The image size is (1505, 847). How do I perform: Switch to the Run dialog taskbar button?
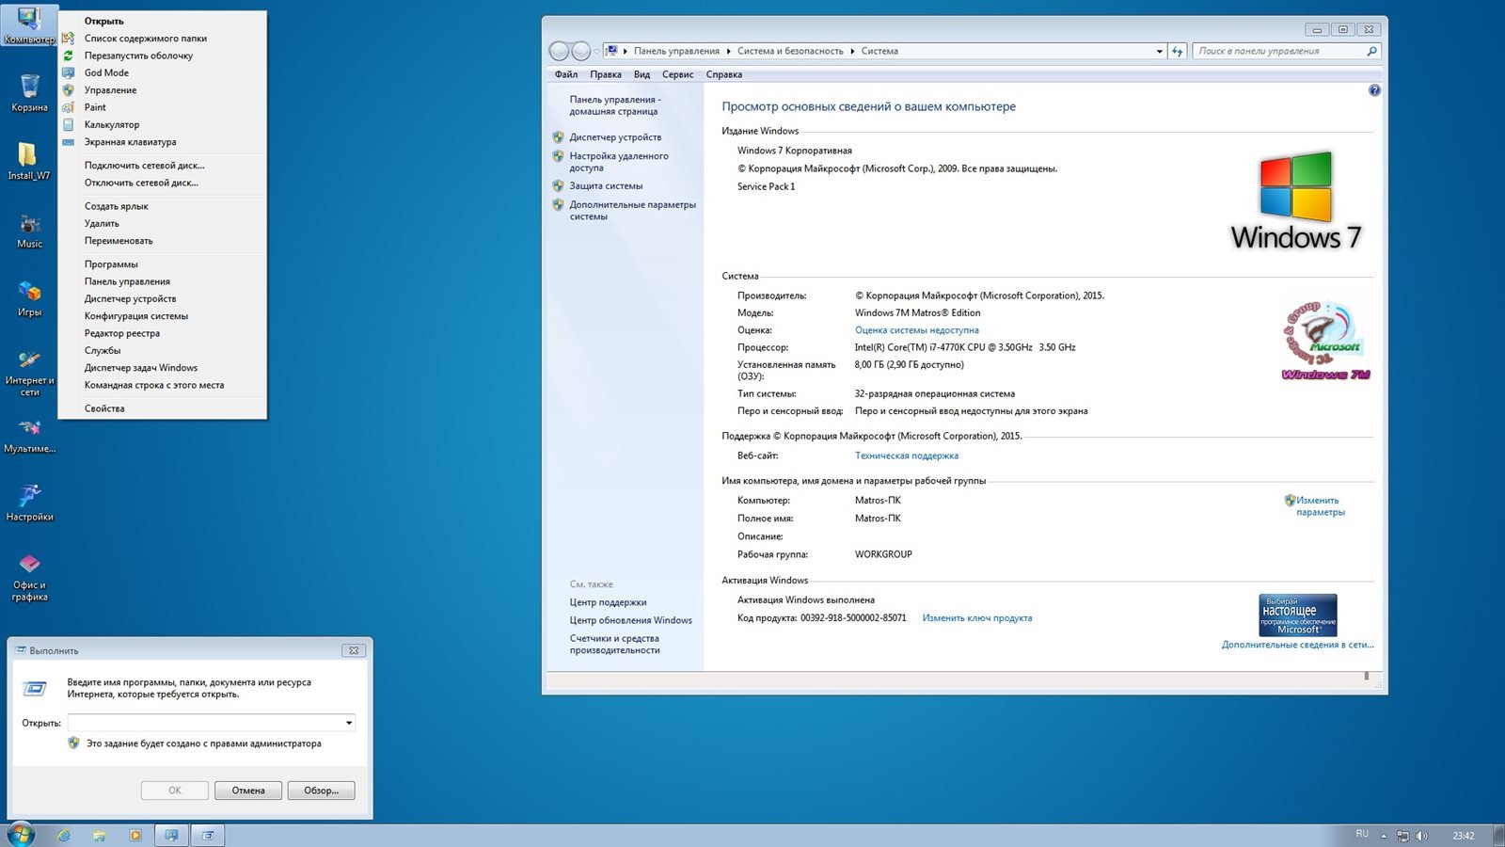pos(208,835)
